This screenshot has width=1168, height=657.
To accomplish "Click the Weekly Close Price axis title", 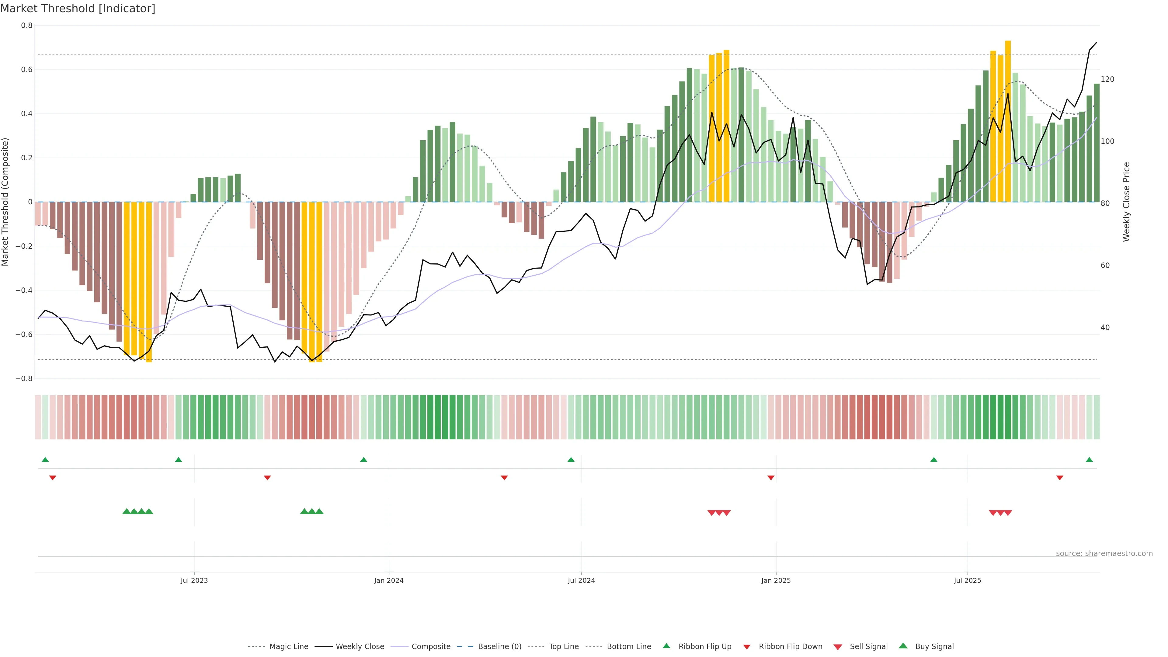I will [x=1127, y=202].
